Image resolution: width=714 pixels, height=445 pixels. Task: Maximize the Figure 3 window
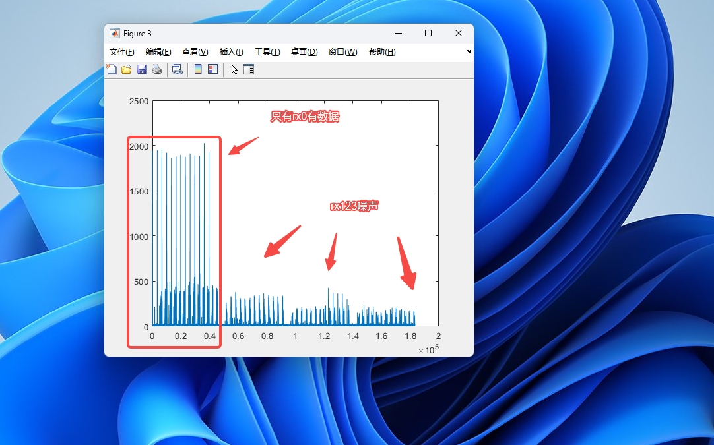[428, 33]
